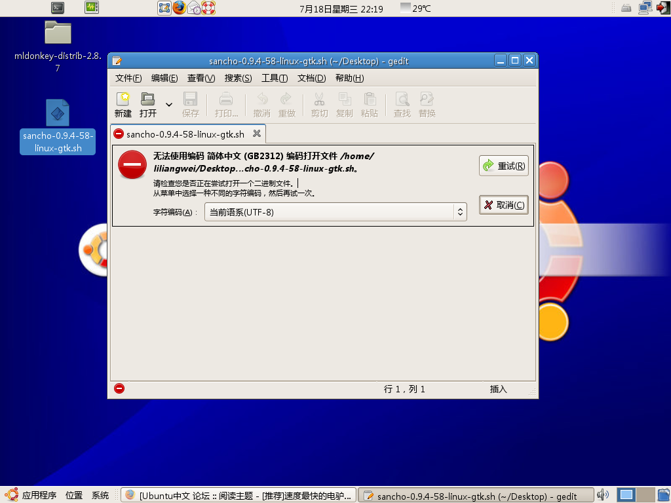Click the drive icon in the top panel
Image resolution: width=671 pixels, height=503 pixels.
(x=626, y=8)
